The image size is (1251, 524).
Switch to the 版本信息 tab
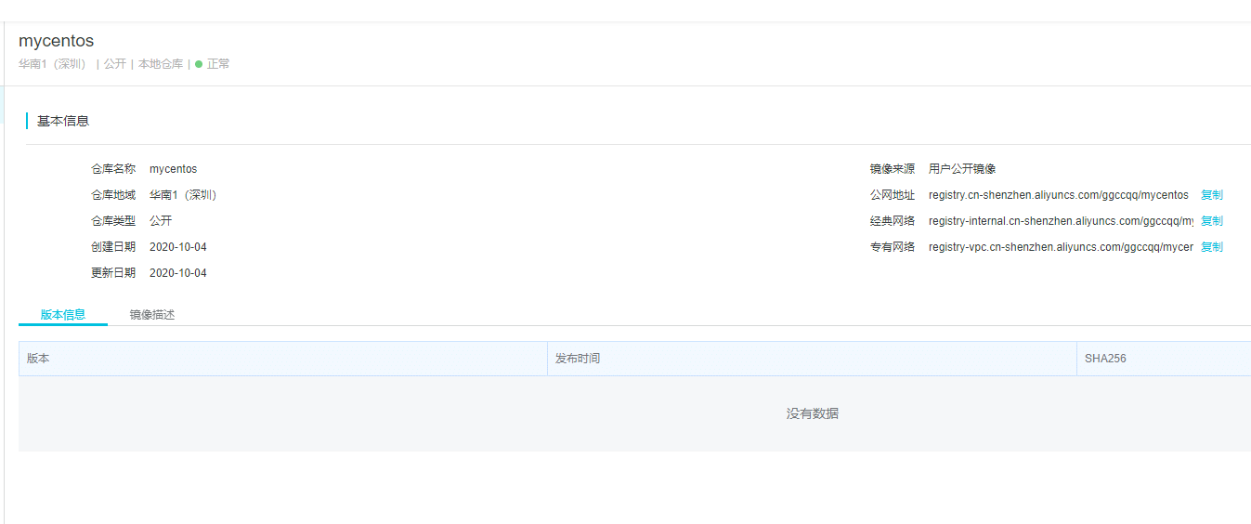[x=63, y=314]
